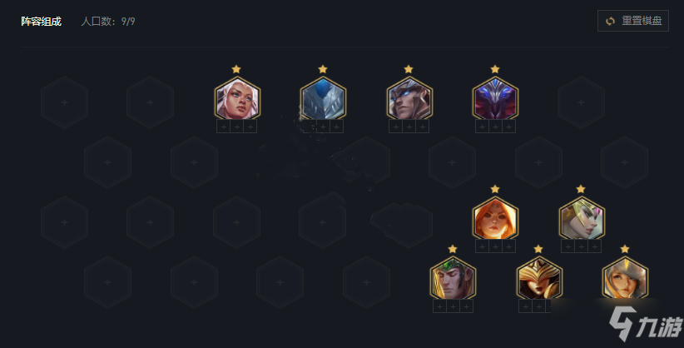Add first item to white-haired champion
Image resolution: width=684 pixels, height=348 pixels.
(223, 127)
